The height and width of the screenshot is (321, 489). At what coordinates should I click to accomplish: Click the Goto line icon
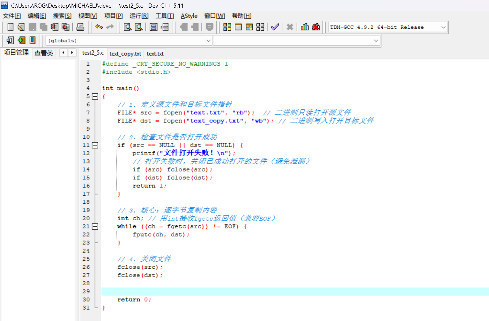tap(165, 27)
